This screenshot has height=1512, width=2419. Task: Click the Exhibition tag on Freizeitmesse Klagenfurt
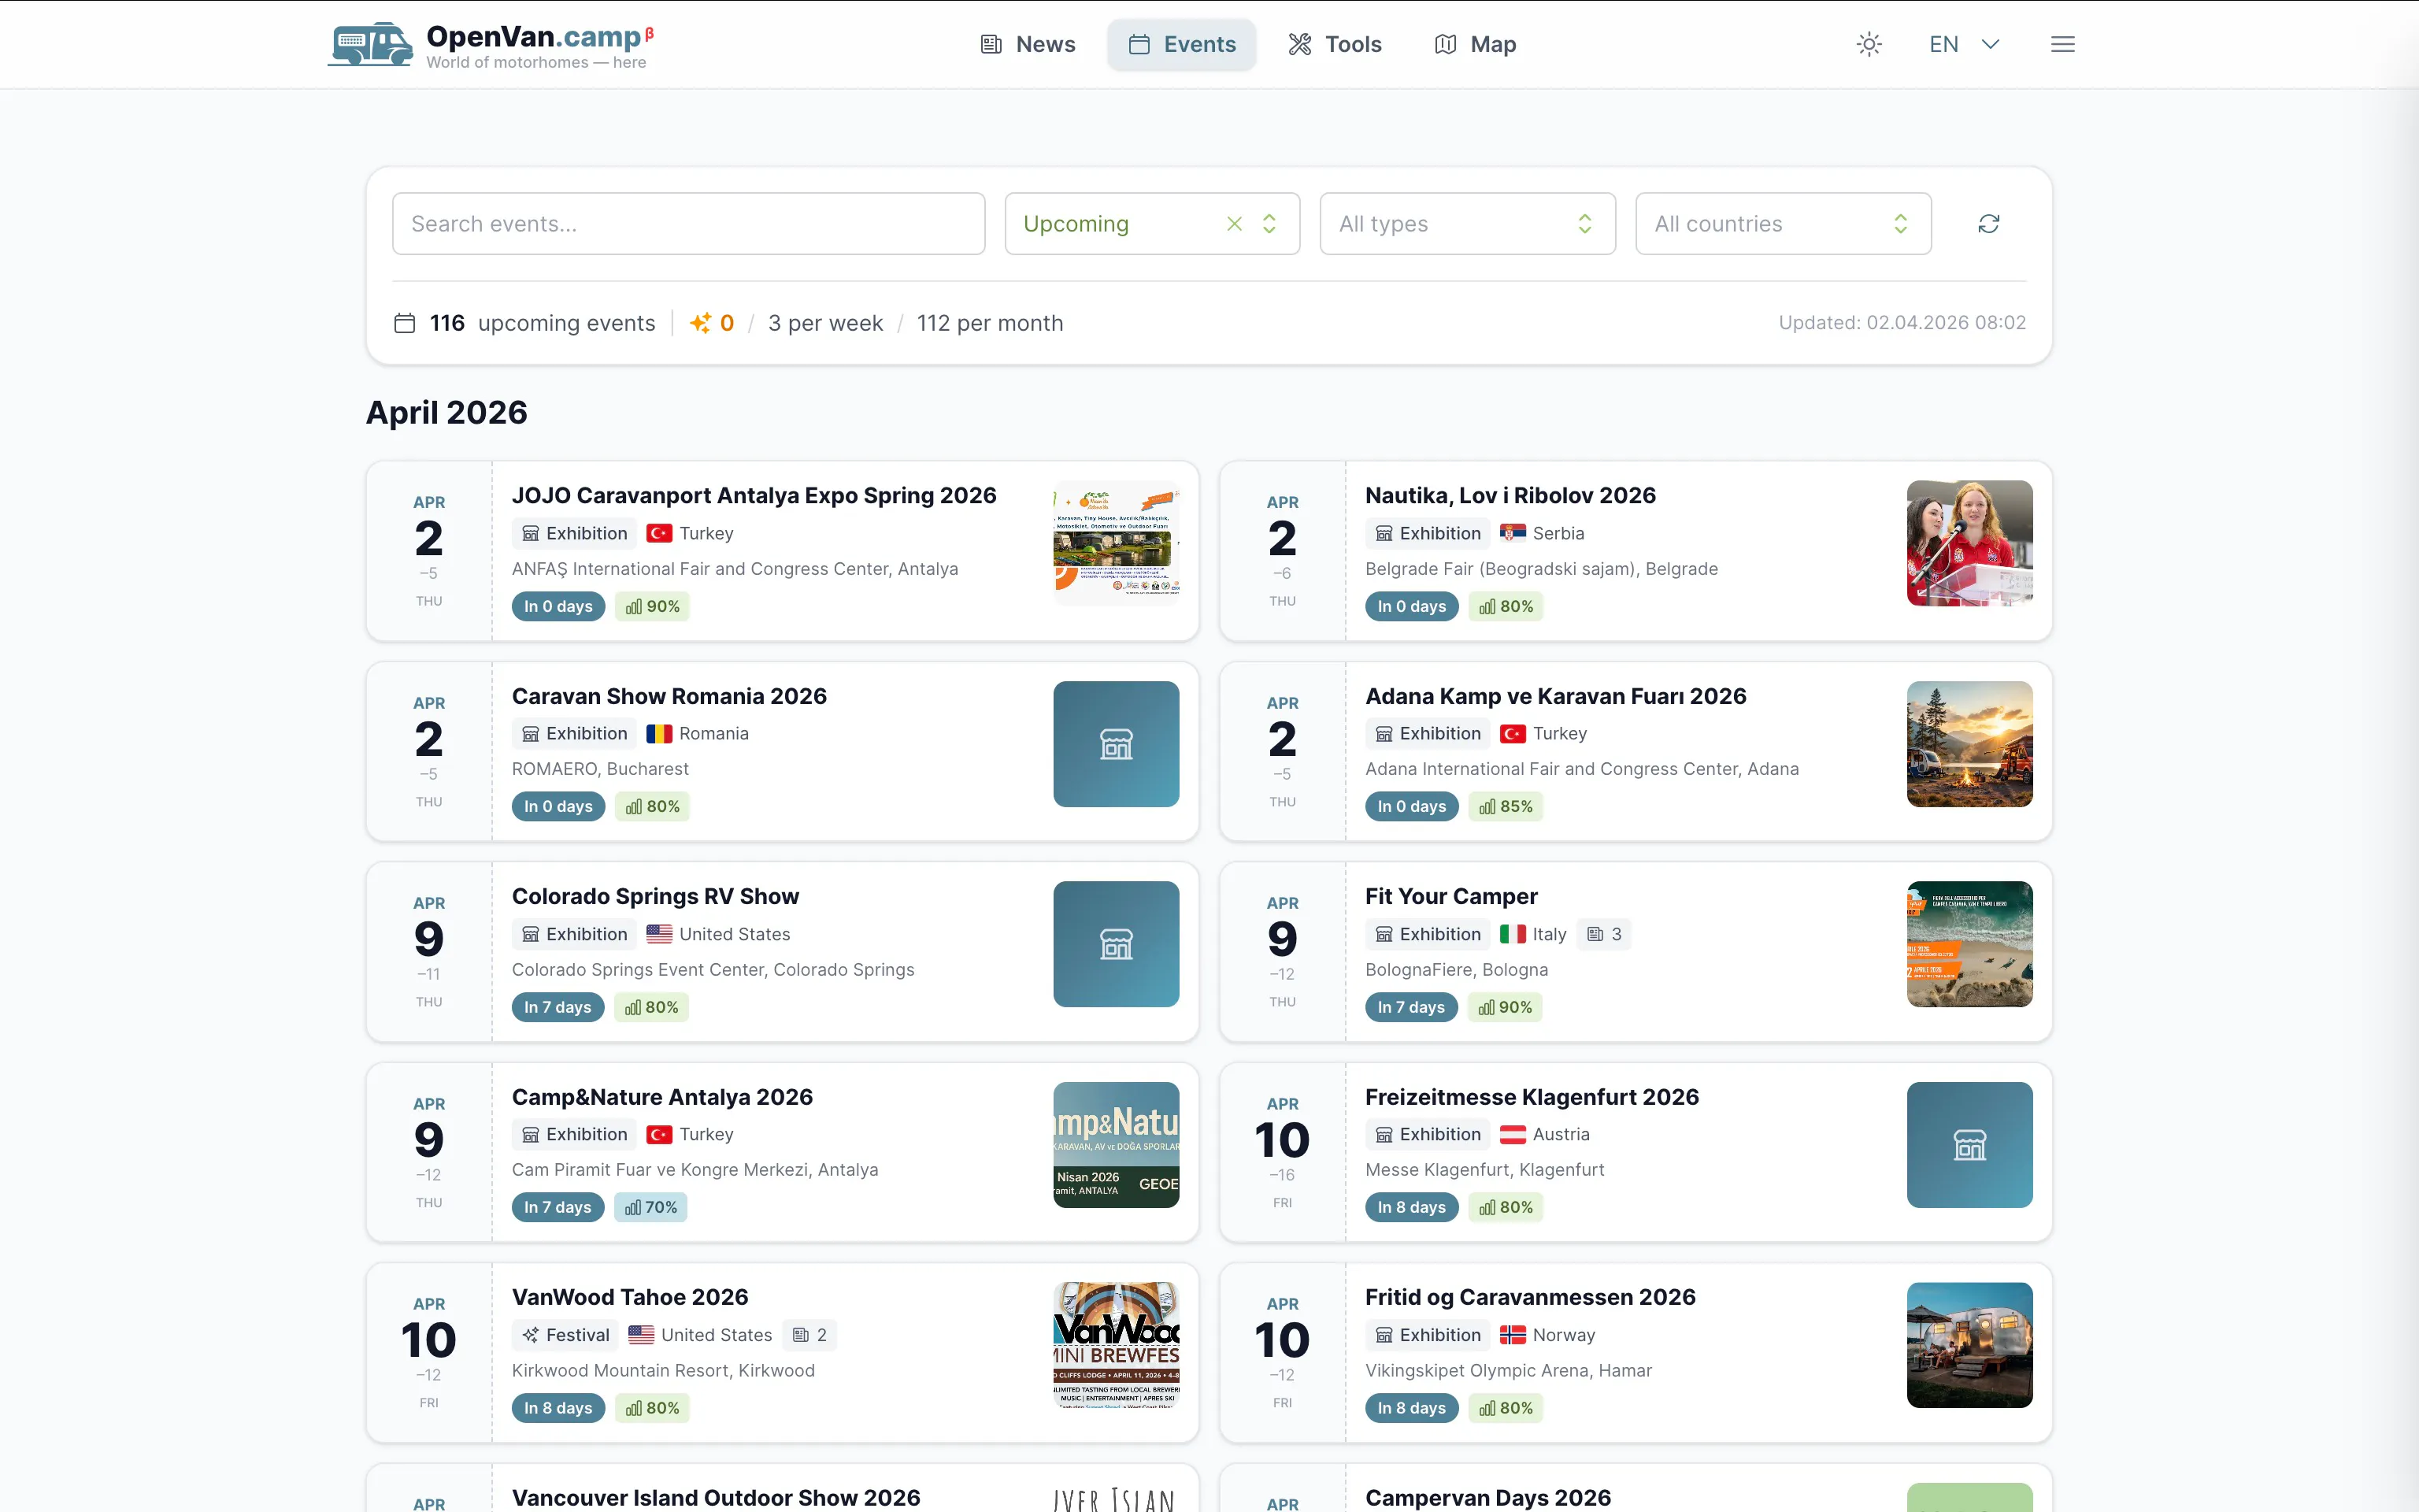point(1428,1135)
